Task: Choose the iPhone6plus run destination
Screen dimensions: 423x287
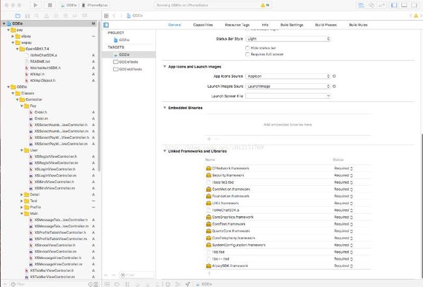Action: pyautogui.click(x=95, y=5)
